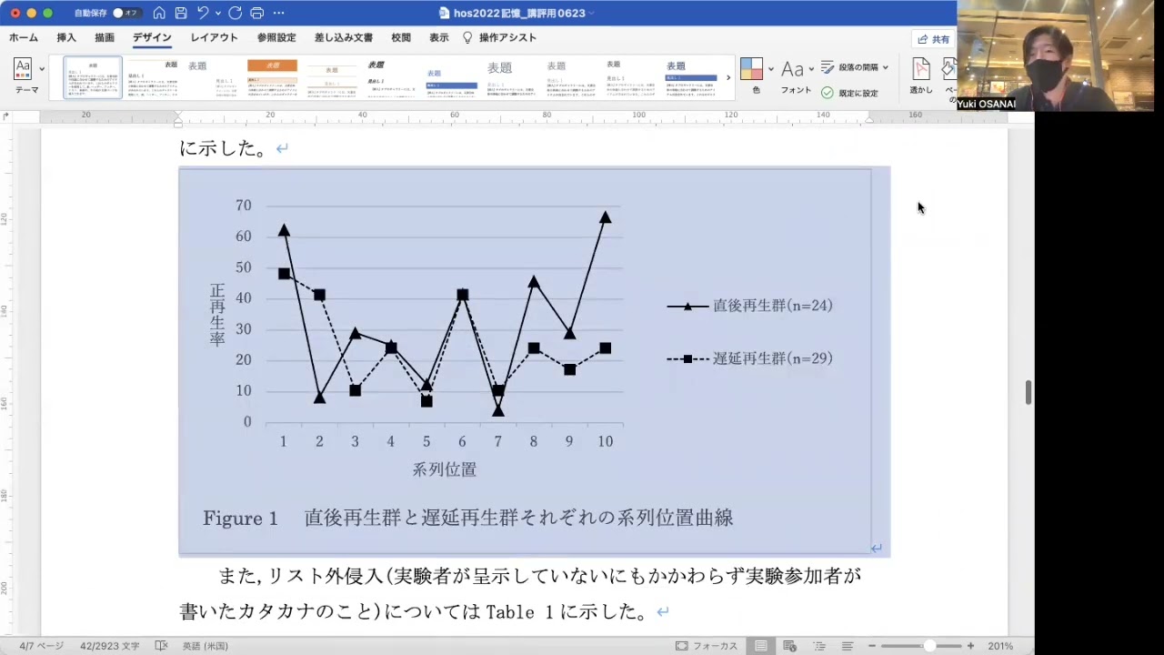Viewport: 1164px width, 655px height.
Task: Open the 差し込み文書 tab
Action: [344, 37]
